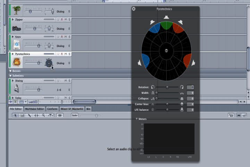The image size is (250, 167).
Task: Click the LFE balance slider in the panner
Action: (167, 110)
